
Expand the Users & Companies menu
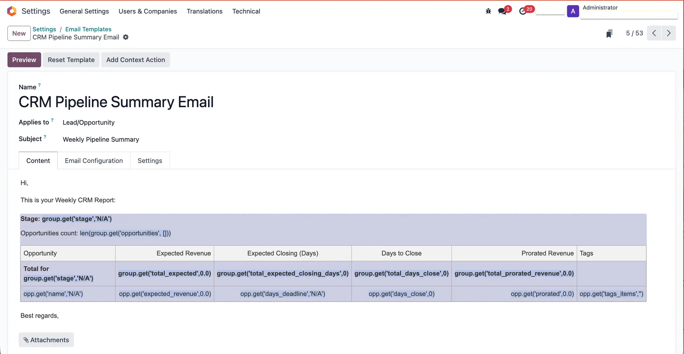click(148, 11)
